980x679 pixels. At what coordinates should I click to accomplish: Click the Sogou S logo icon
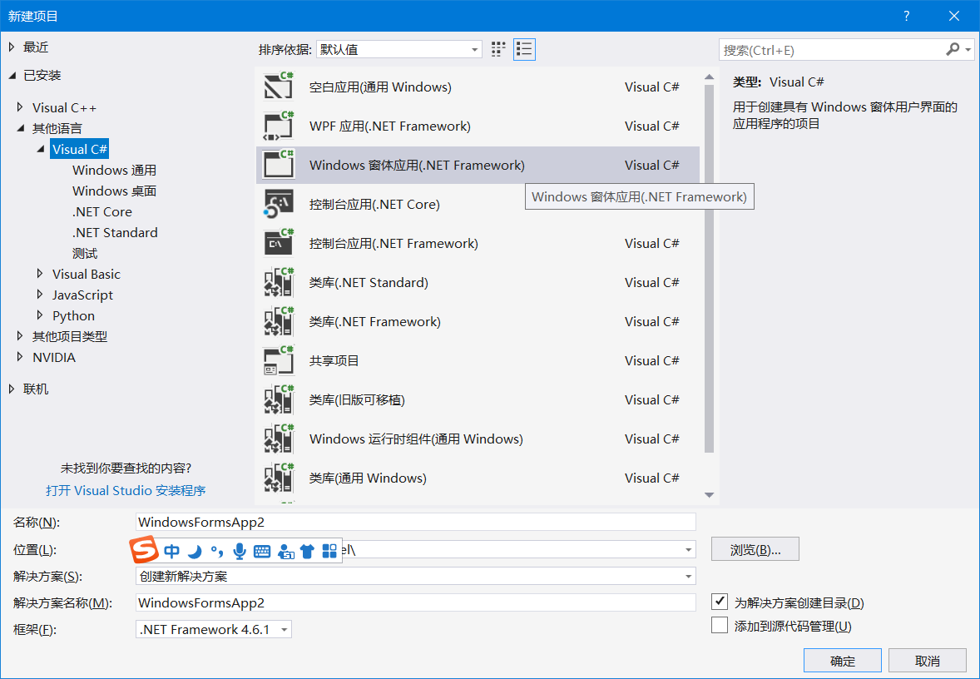(144, 550)
